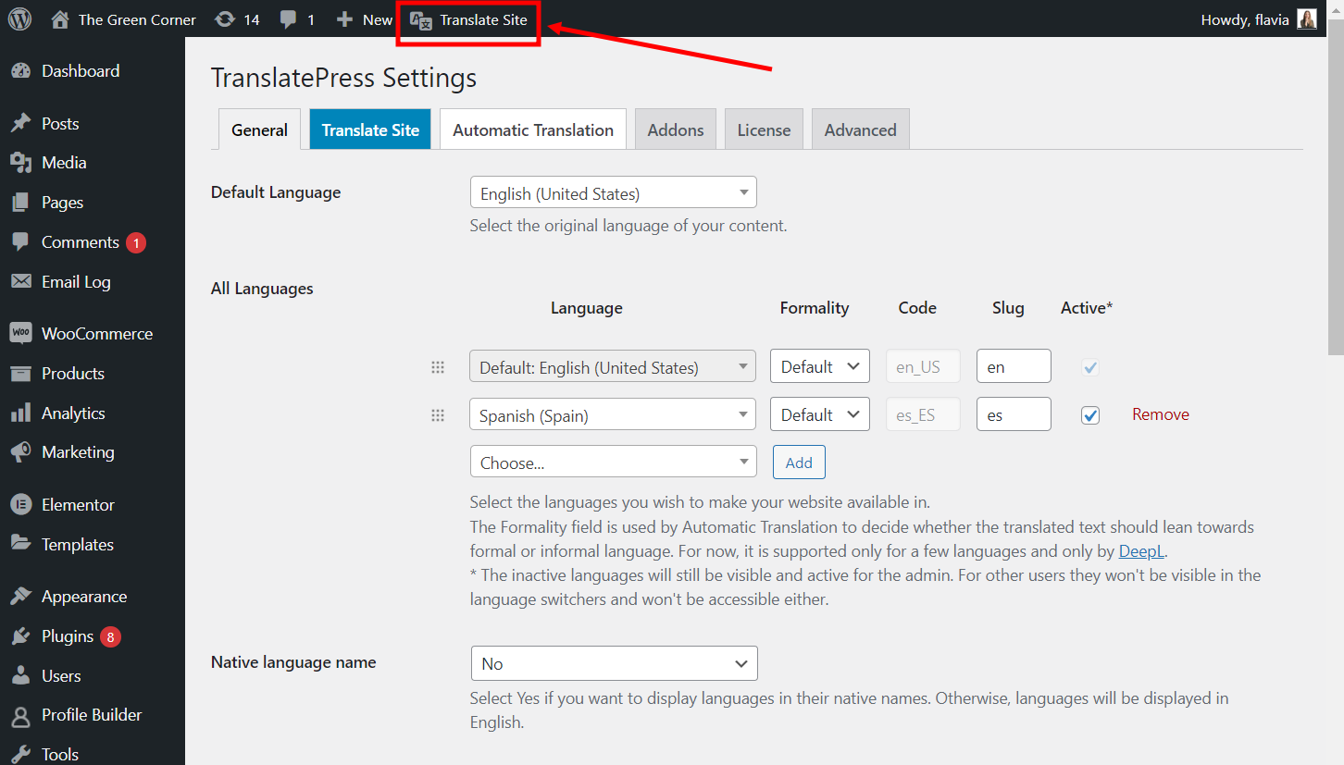
Task: Click the Profile Builder sidebar icon
Action: [x=20, y=714]
